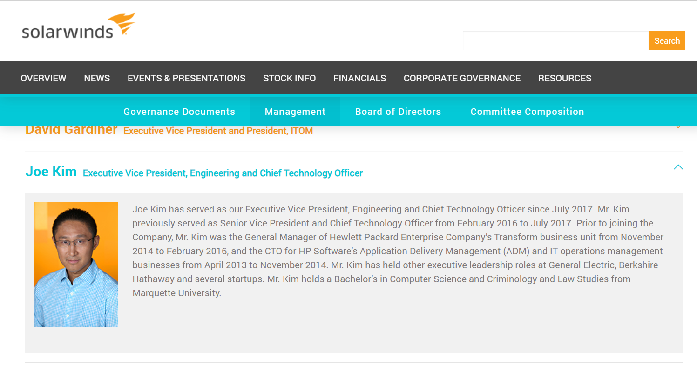Open Events & Presentations
Screen dimensions: 697x365
coord(186,78)
